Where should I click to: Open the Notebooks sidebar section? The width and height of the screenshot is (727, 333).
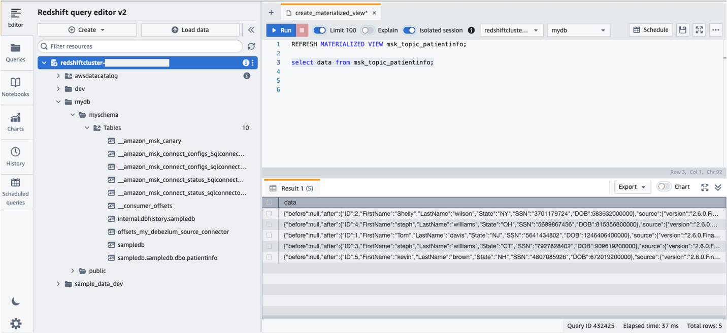(x=16, y=87)
